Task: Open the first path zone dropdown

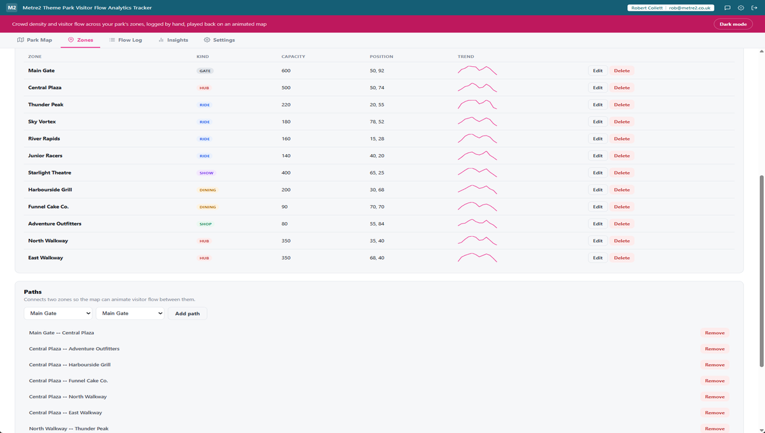Action: [x=58, y=313]
